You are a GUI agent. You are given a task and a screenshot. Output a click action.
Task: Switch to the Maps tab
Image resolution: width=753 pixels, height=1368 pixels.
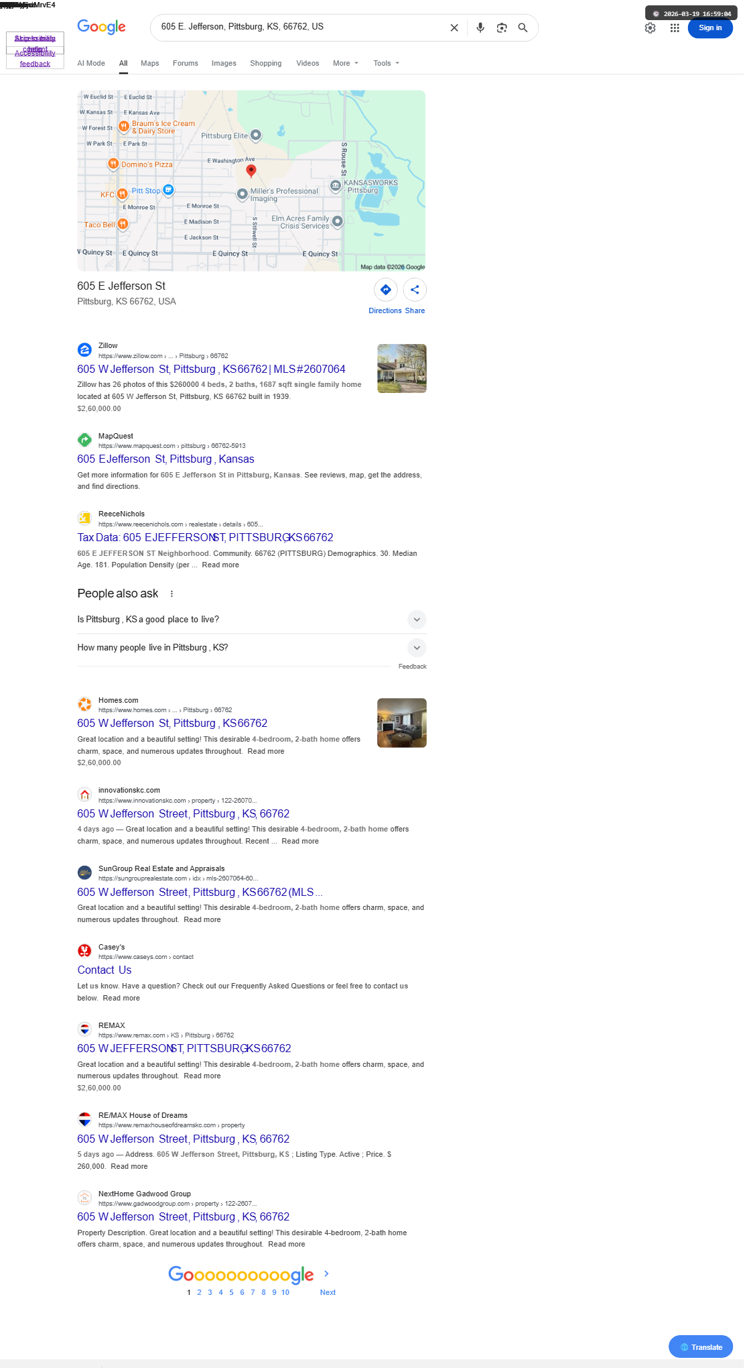[150, 63]
